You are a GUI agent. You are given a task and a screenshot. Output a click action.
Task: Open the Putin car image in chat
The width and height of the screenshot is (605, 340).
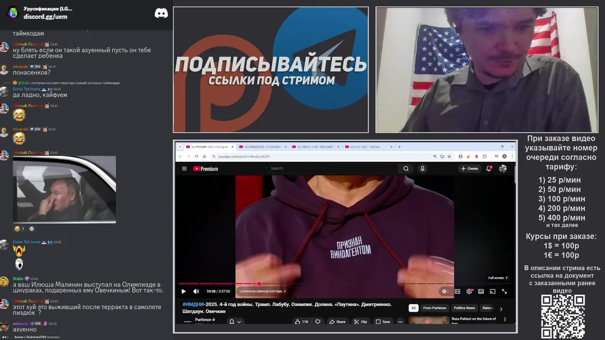pos(64,189)
